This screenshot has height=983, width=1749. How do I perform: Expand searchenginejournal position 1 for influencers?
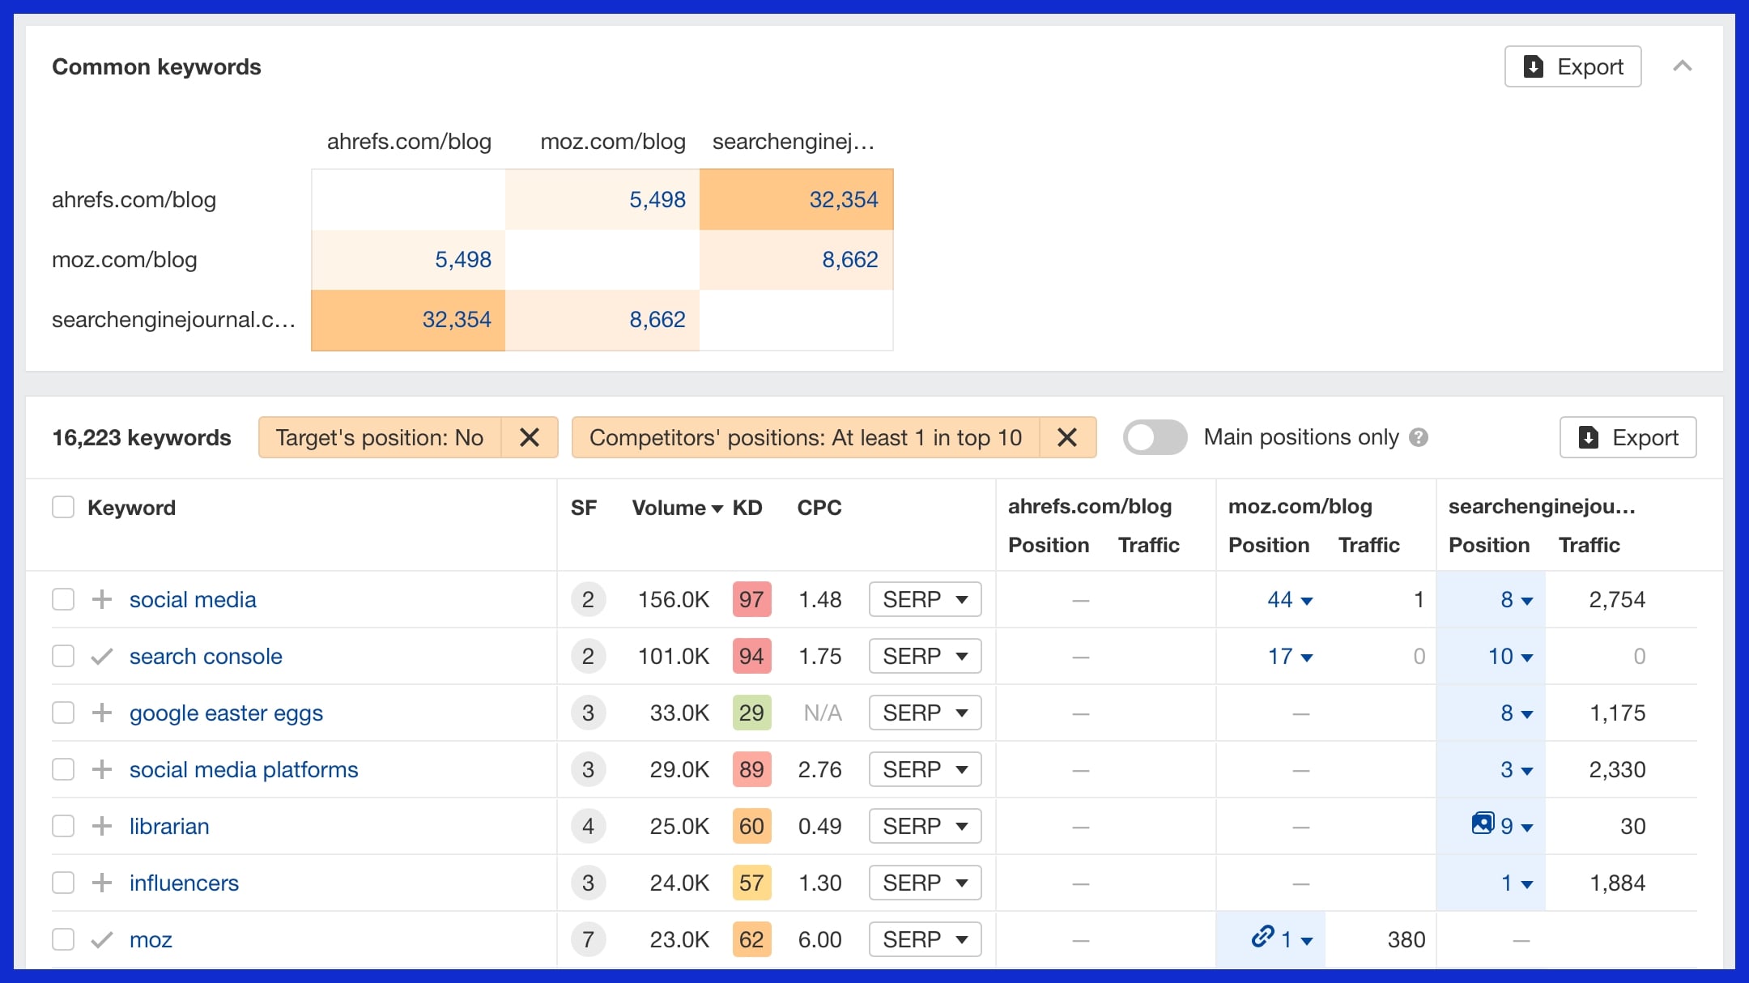tap(1517, 883)
